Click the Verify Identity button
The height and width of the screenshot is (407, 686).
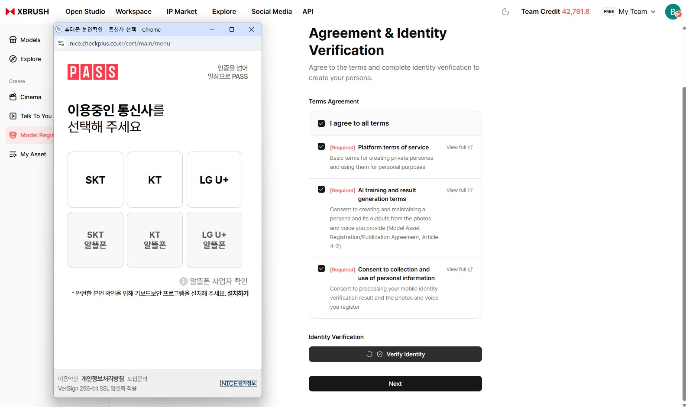[395, 354]
